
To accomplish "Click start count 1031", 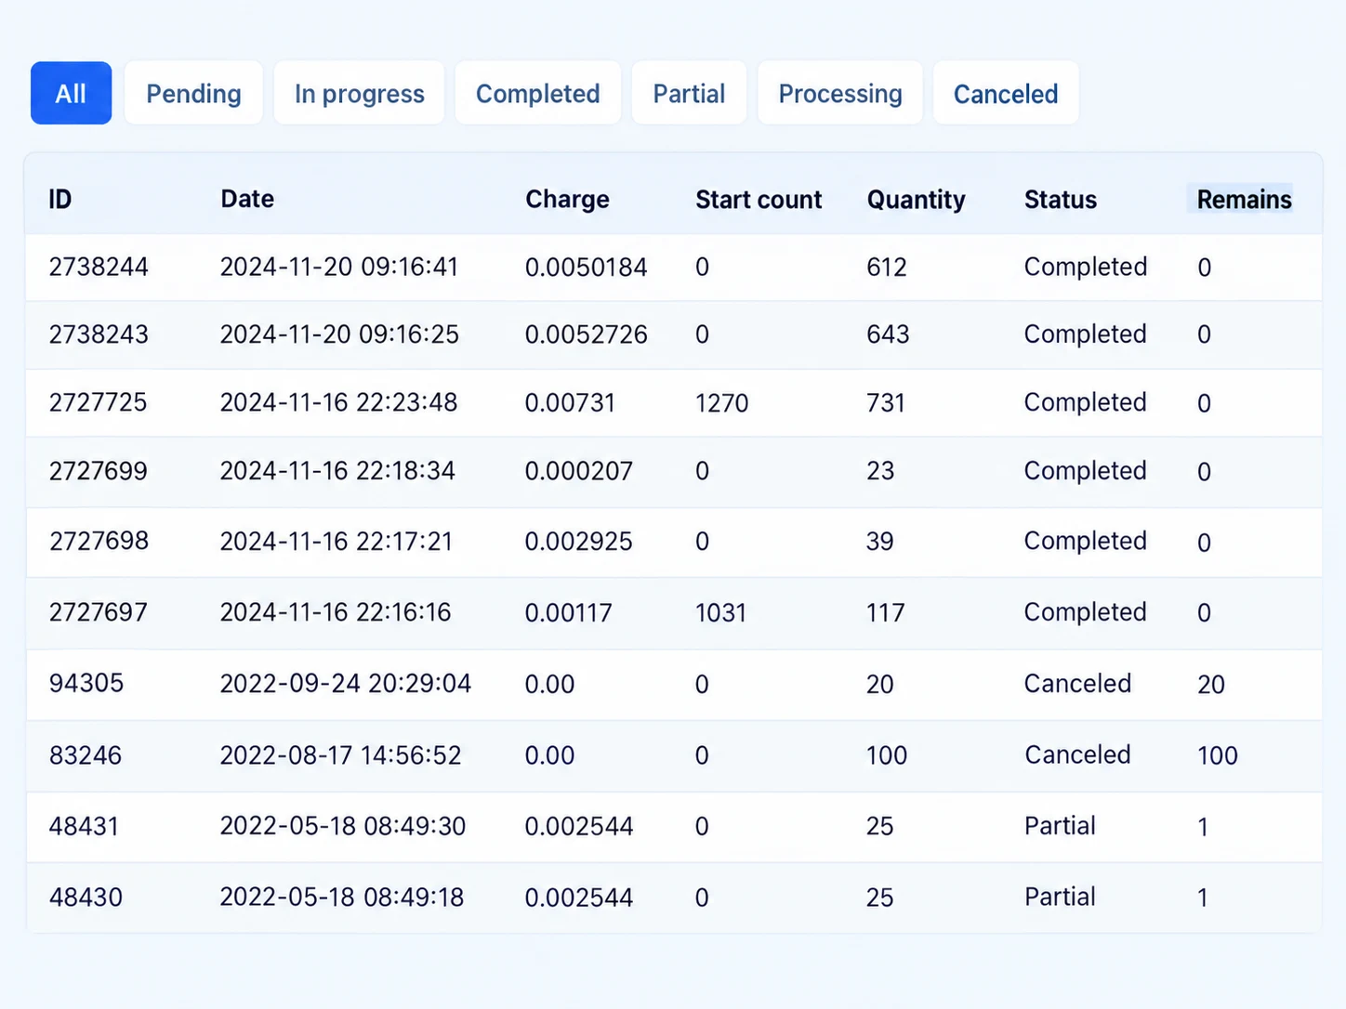I will [x=720, y=612].
